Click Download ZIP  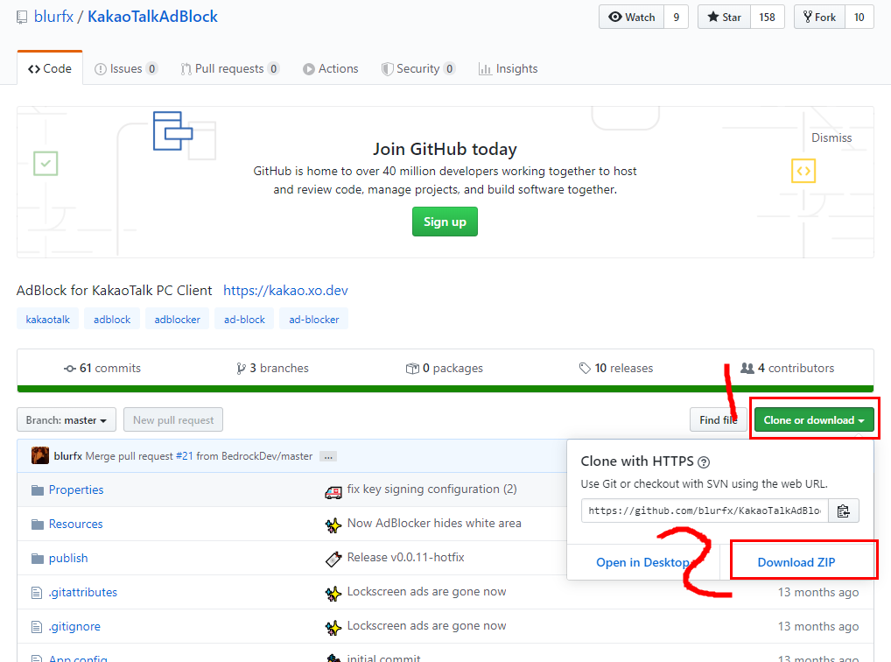coord(796,562)
